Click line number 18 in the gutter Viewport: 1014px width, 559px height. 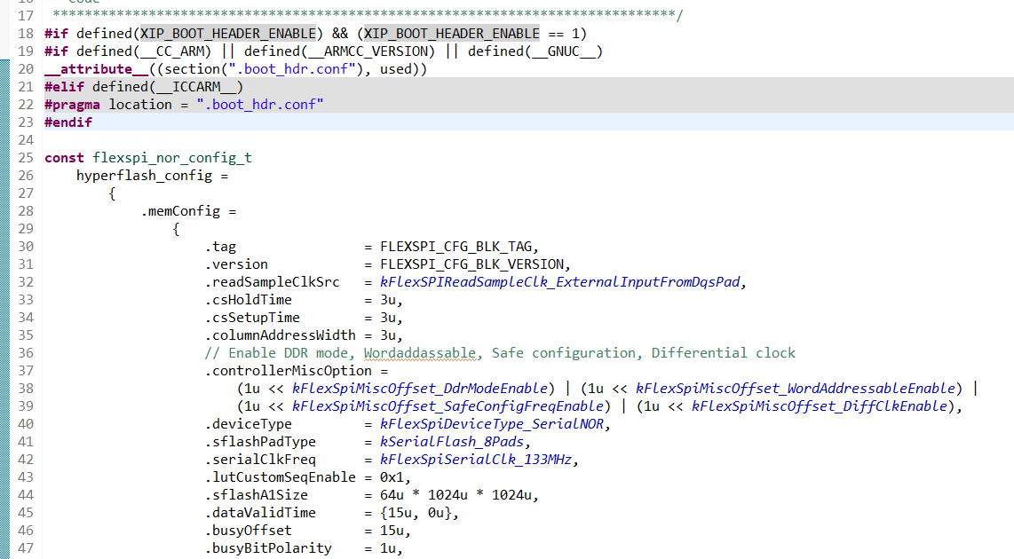pyautogui.click(x=28, y=33)
